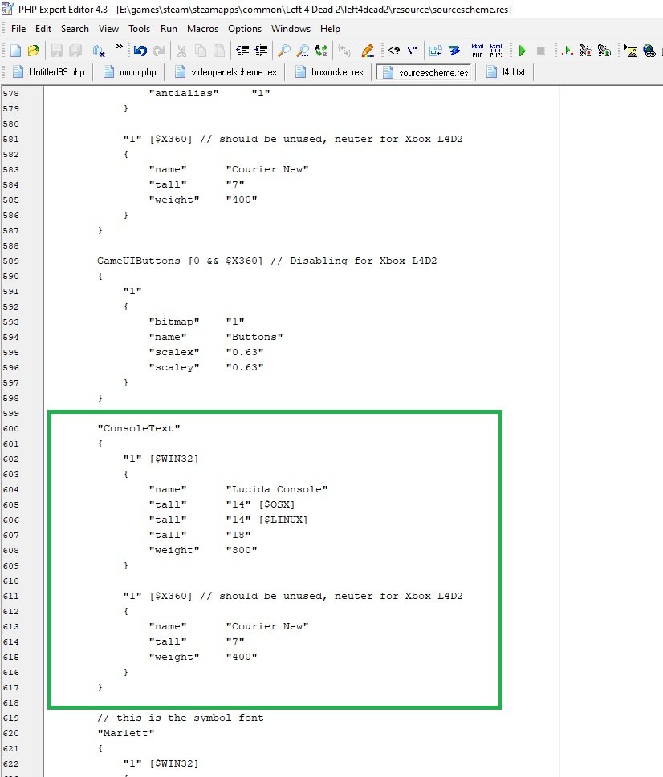Expand the toolbar overflow chevron
Viewport: 663px width, 777px height.
[x=120, y=47]
